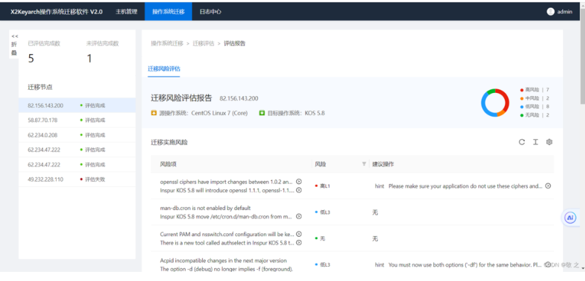Collapse the left sidebar with 折叠 button
Viewport: 585px width, 281px height.
point(14,45)
